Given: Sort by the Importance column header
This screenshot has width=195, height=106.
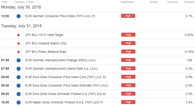Looking at the screenshot, I should pyautogui.click(x=127, y=2).
